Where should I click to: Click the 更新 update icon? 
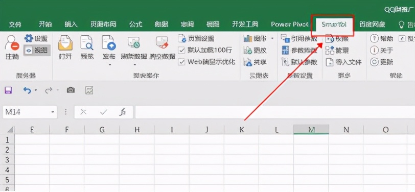(374, 62)
